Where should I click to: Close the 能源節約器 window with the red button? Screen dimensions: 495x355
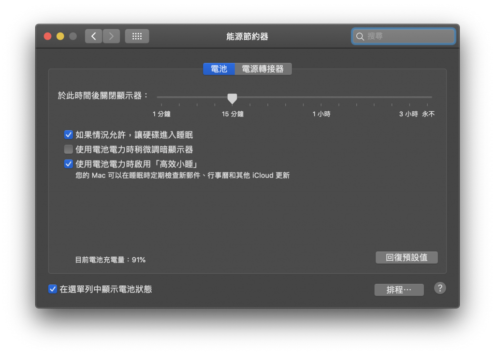pos(48,36)
